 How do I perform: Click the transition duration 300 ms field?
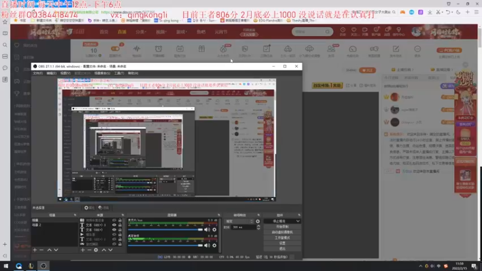[x=244, y=227]
